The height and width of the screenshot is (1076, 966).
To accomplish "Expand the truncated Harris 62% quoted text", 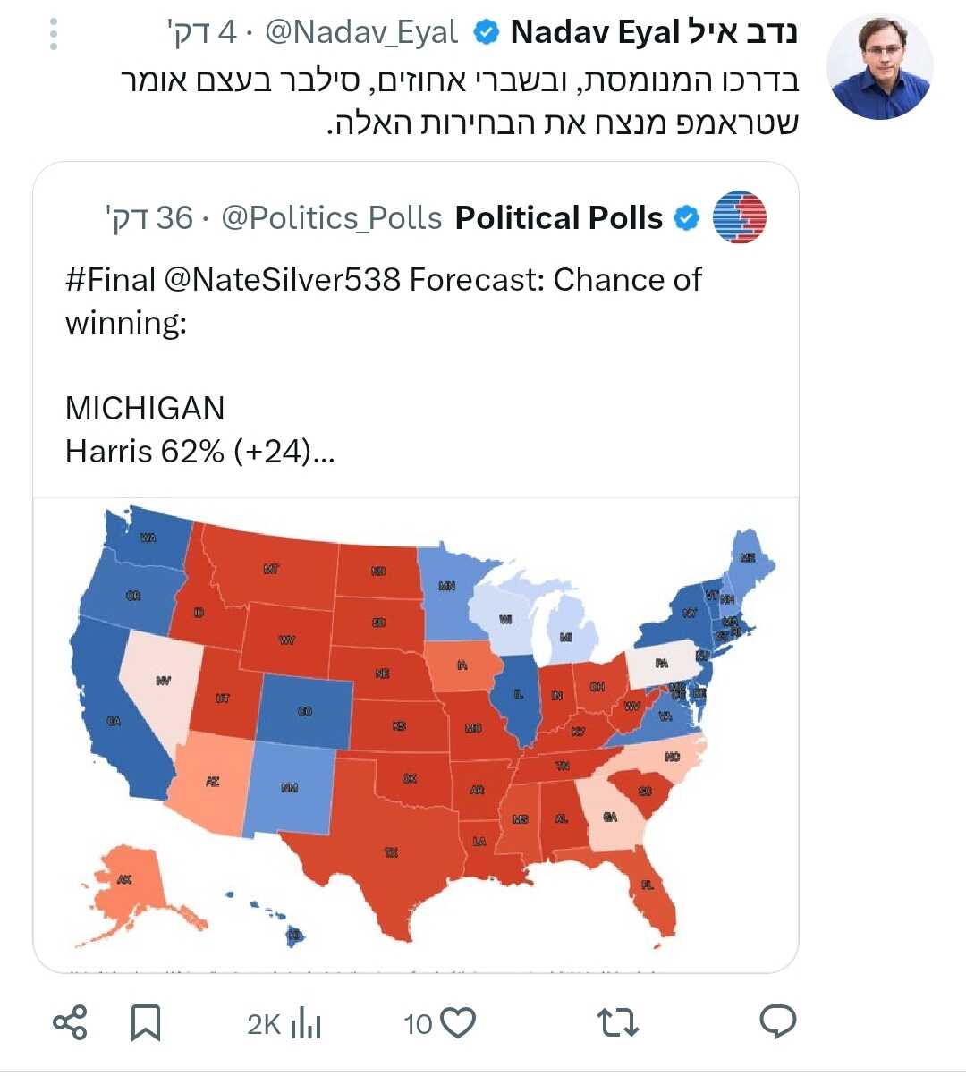I will [x=199, y=451].
